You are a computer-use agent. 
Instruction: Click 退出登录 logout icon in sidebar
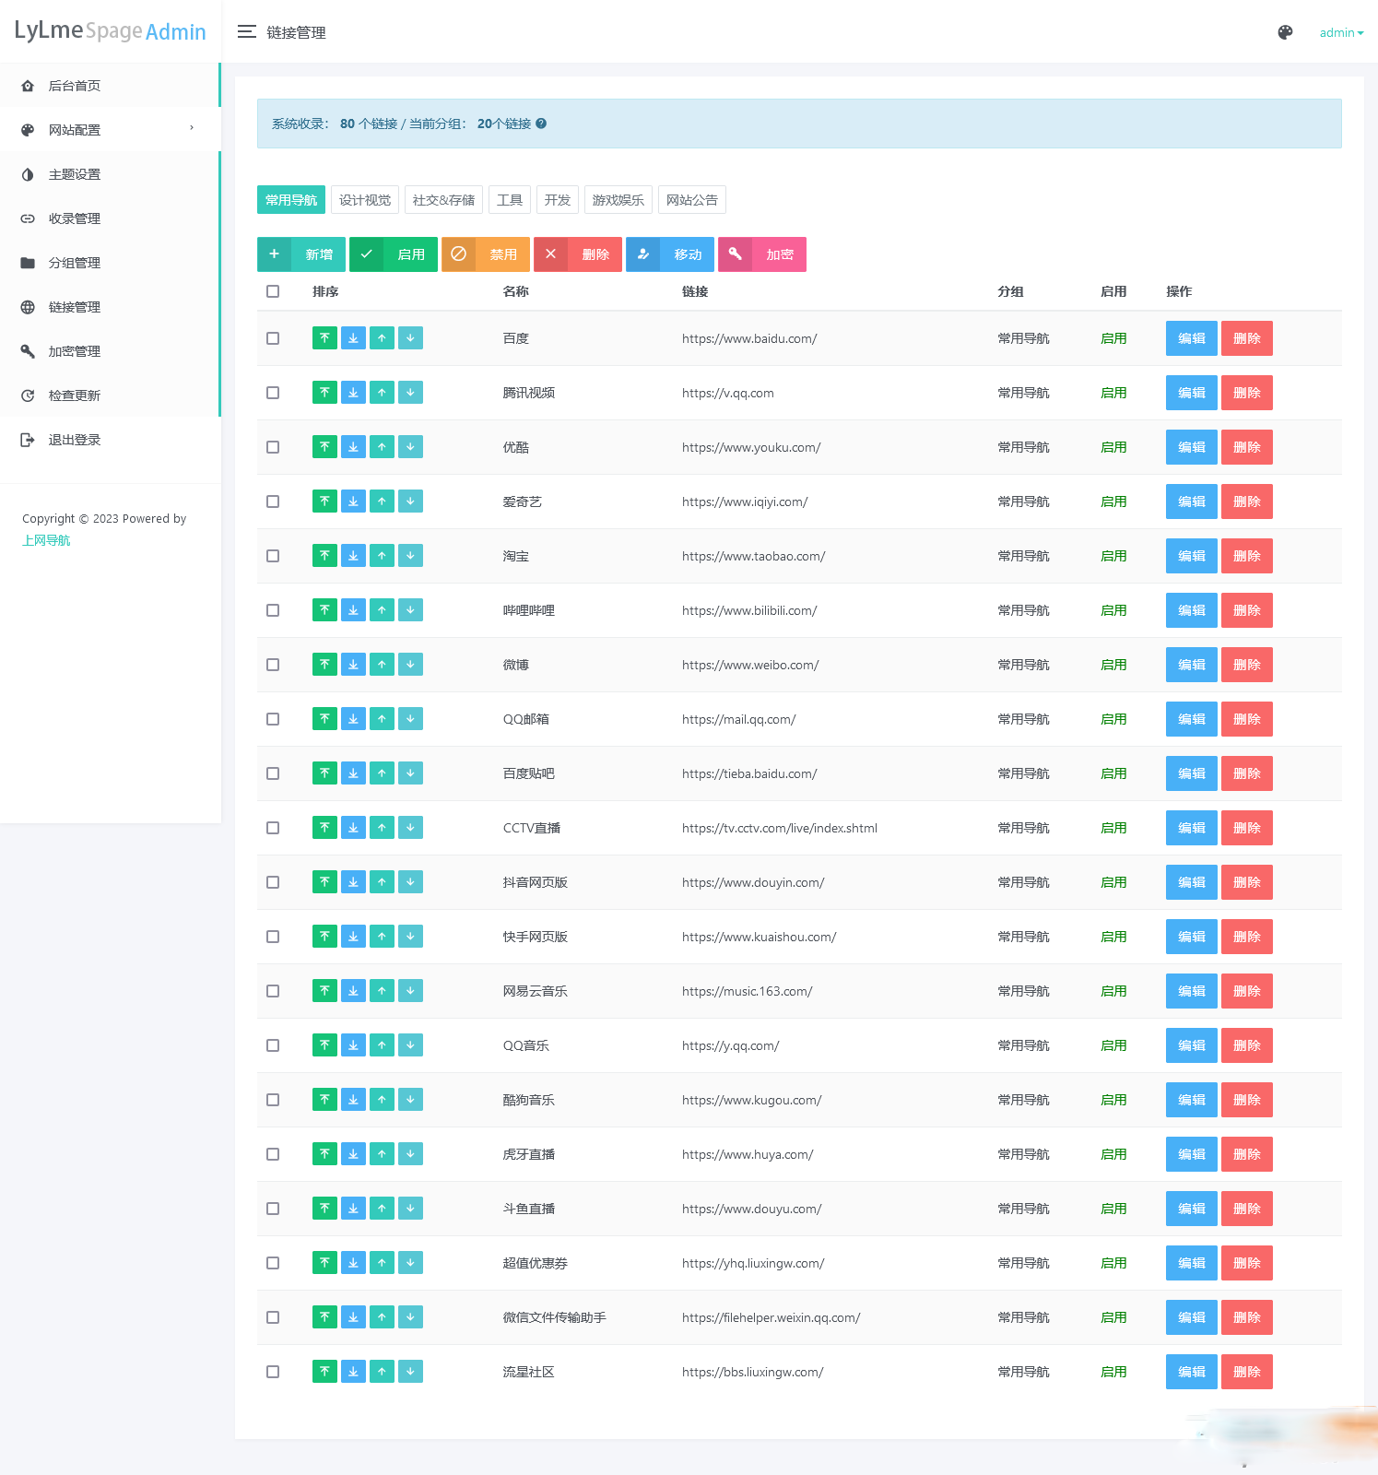click(28, 440)
